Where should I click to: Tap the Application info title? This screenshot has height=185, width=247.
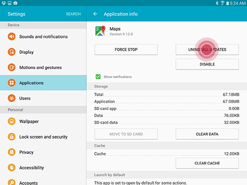coord(121,14)
